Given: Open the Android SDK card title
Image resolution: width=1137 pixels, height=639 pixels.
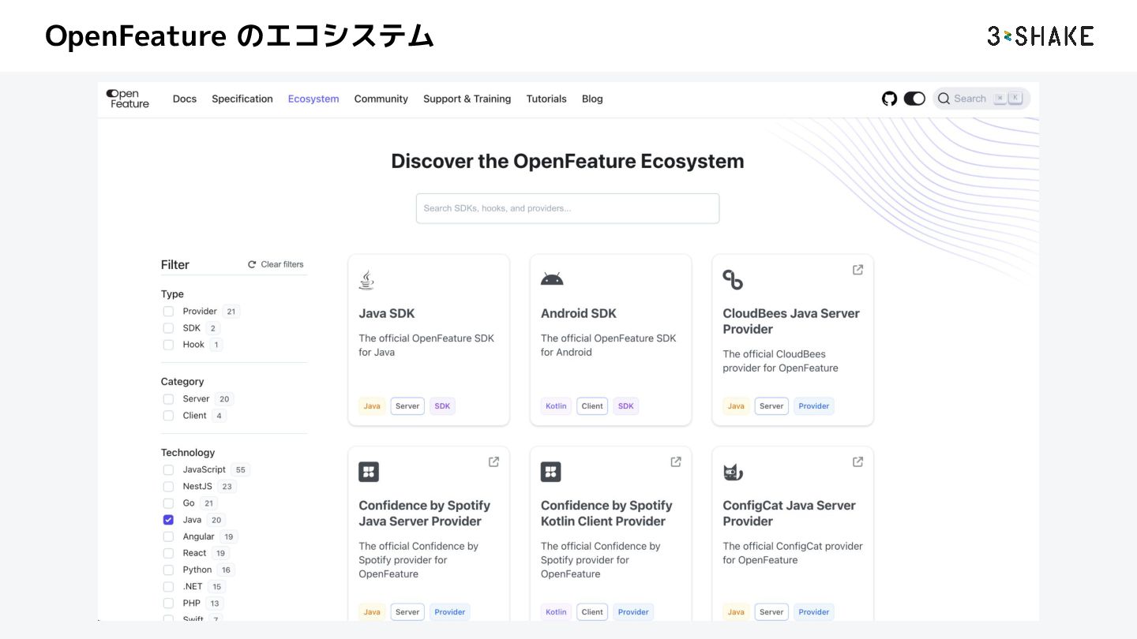Looking at the screenshot, I should [x=579, y=313].
